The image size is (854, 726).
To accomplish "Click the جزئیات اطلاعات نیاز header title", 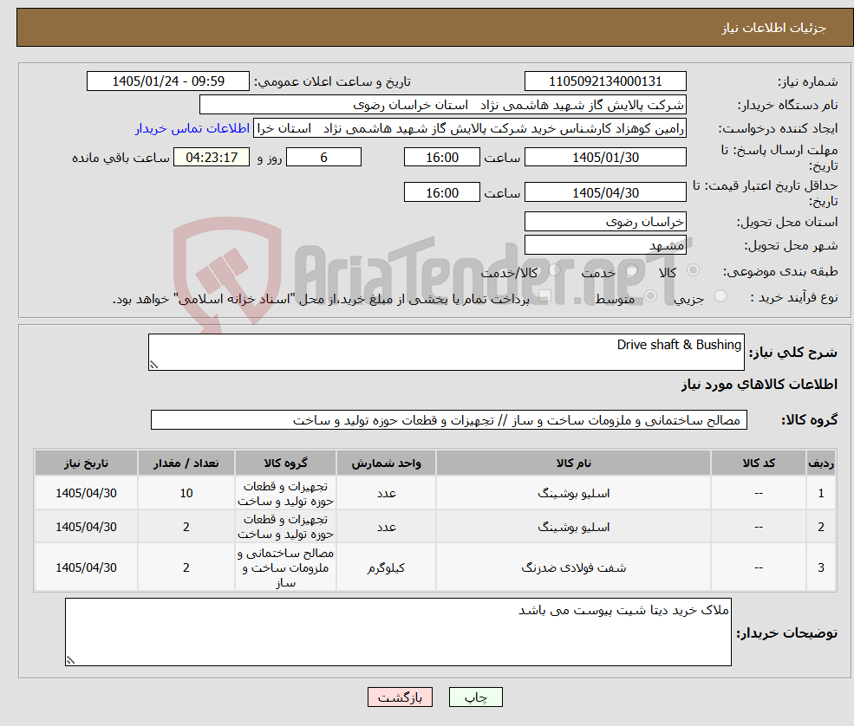I will 774,28.
